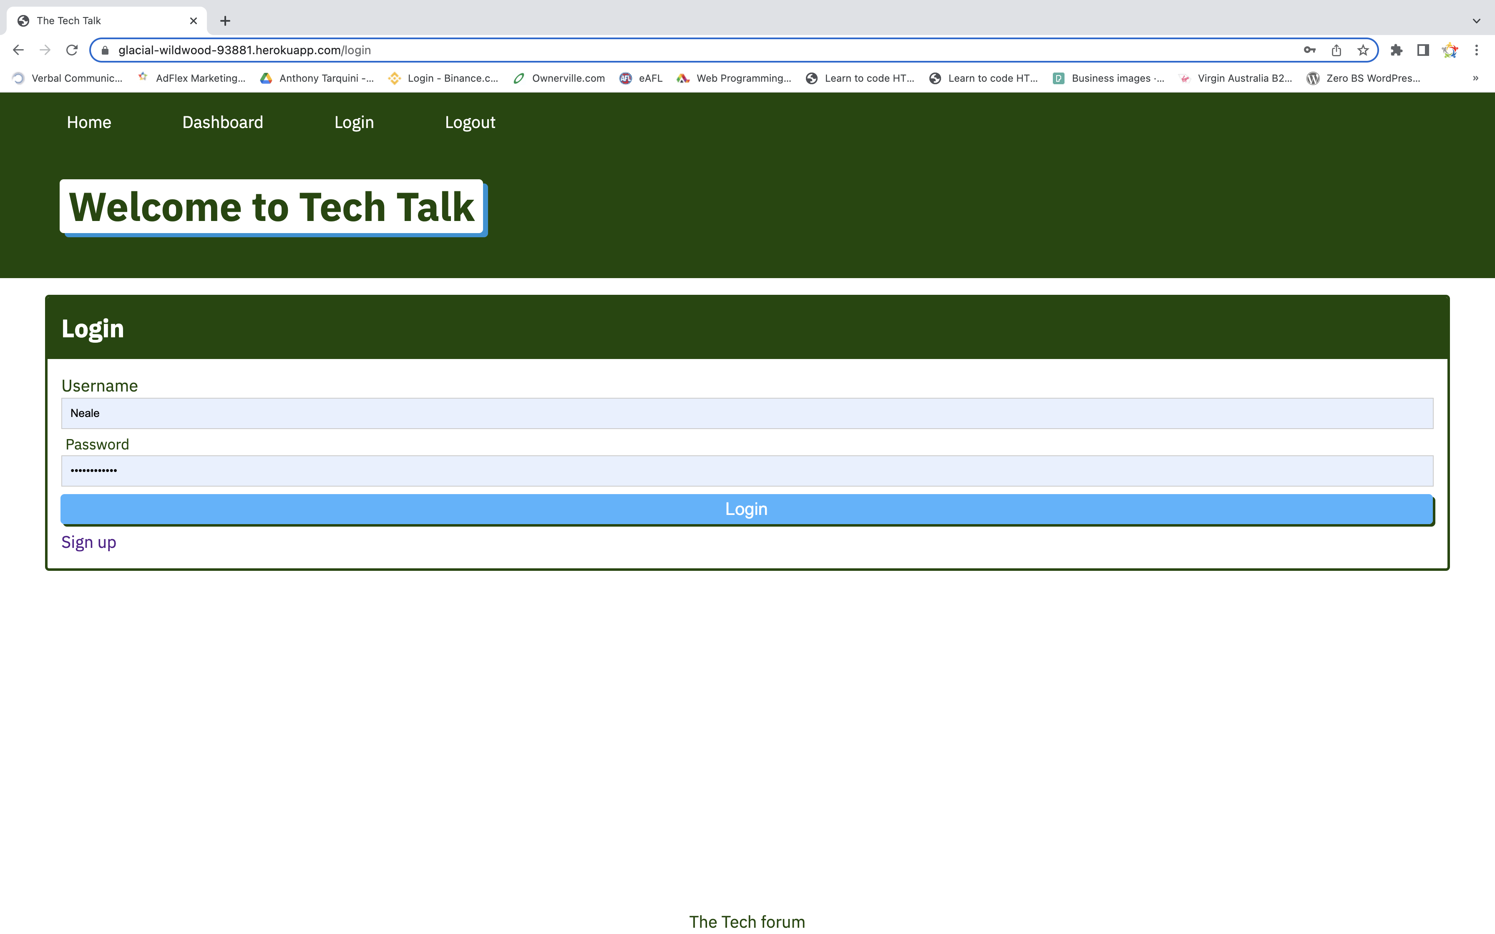Image resolution: width=1495 pixels, height=934 pixels.
Task: Open Login - Binance bookmark
Action: [x=443, y=78]
